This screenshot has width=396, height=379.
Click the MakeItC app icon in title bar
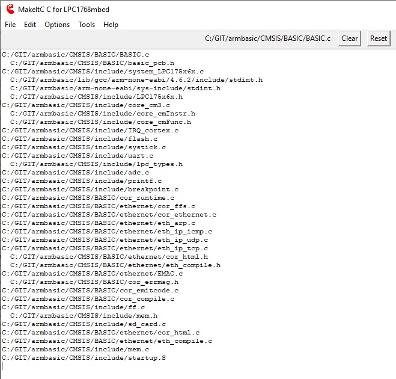click(10, 9)
